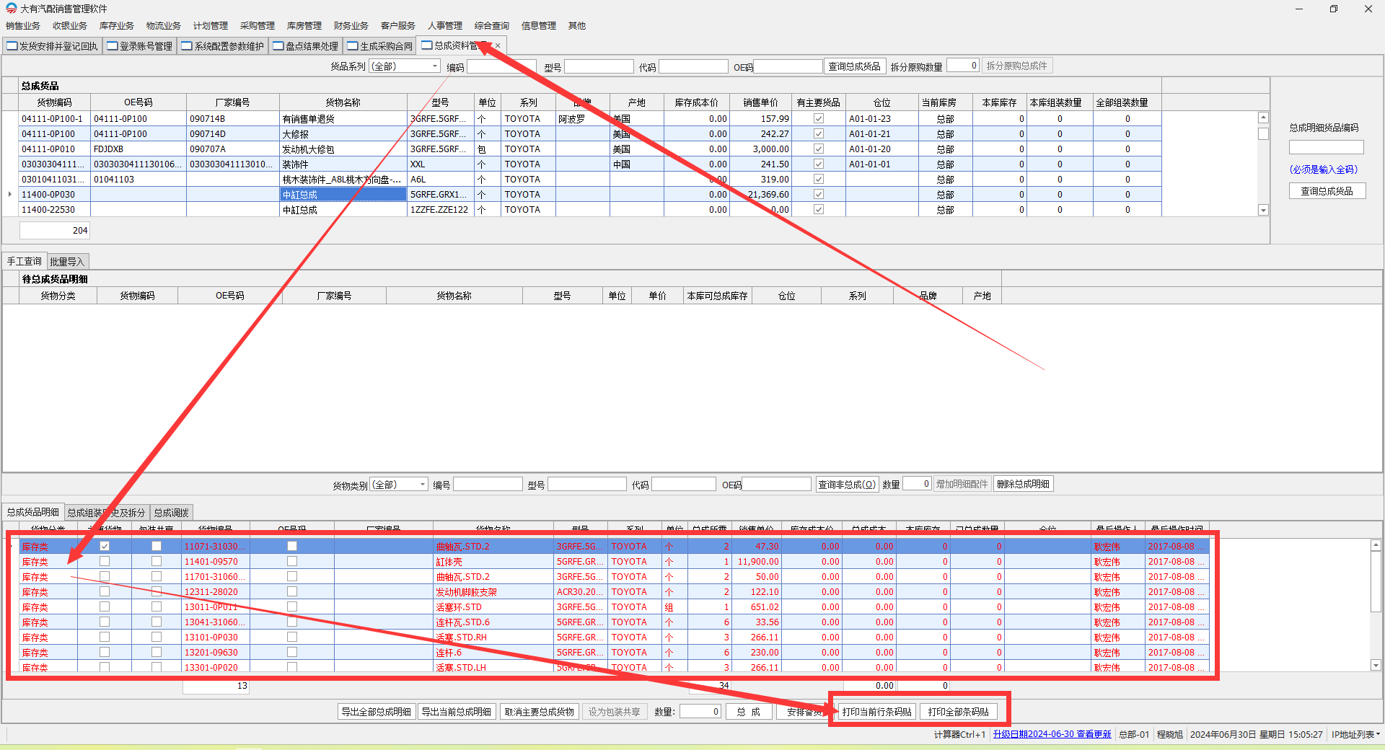Screen dimensions: 1385x750
Task: Check the OE column checkbox for 13201-09630
Action: pos(292,652)
